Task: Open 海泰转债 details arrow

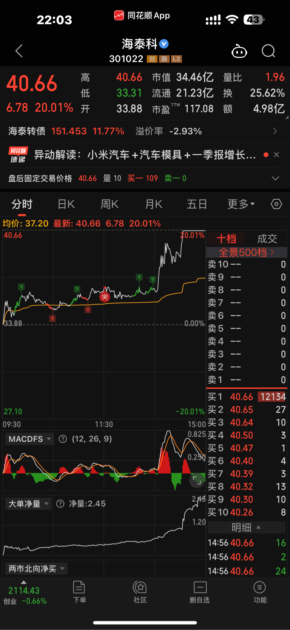Action: pos(275,131)
